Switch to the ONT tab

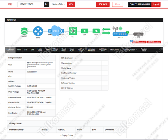19,50
